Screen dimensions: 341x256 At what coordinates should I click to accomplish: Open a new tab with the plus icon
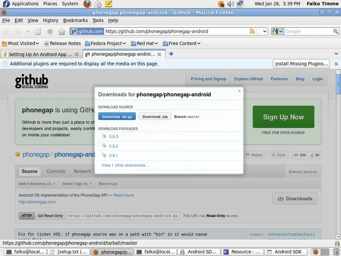[x=171, y=54]
